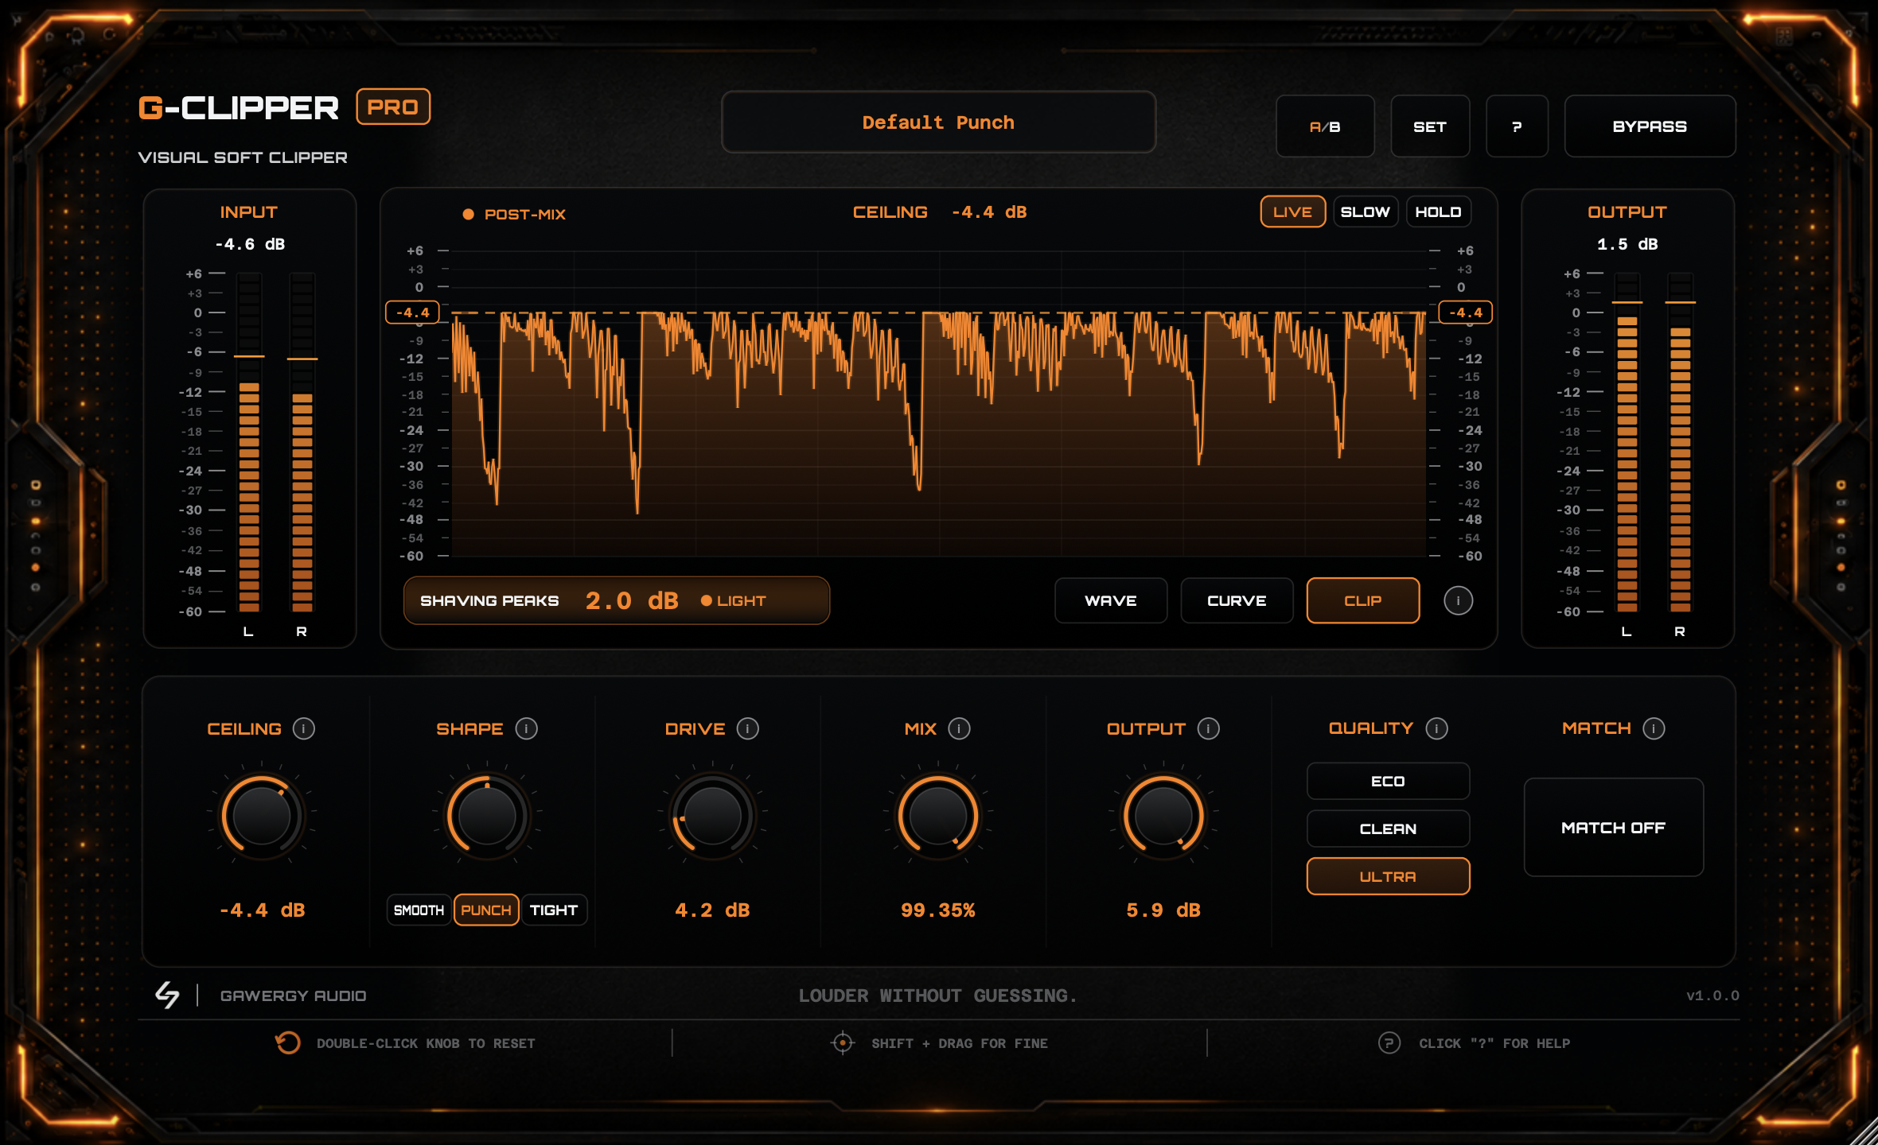
Task: Click the PRO badge next to G-CLIPPER
Action: click(x=393, y=107)
